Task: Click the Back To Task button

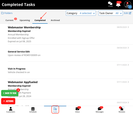Action: (10, 93)
